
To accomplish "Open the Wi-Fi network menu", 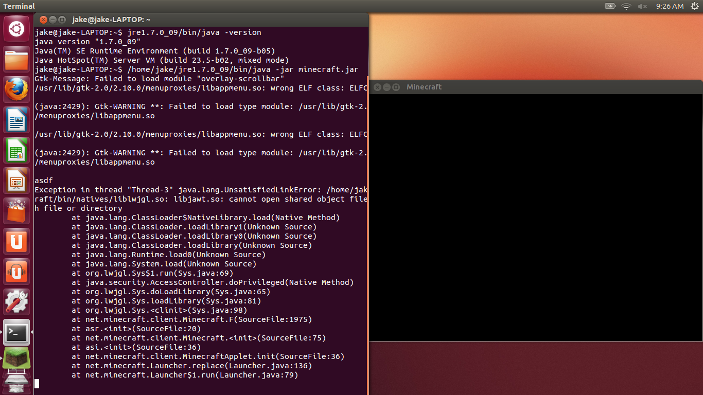I will coord(626,6).
